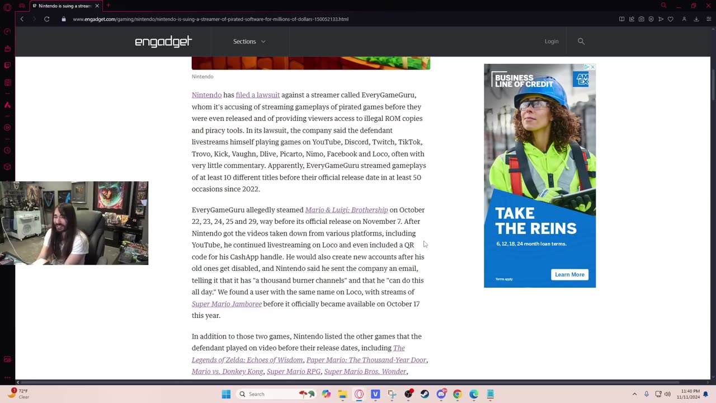This screenshot has width=716, height=403.
Task: Open the Nintendo link in article
Action: coord(206,95)
